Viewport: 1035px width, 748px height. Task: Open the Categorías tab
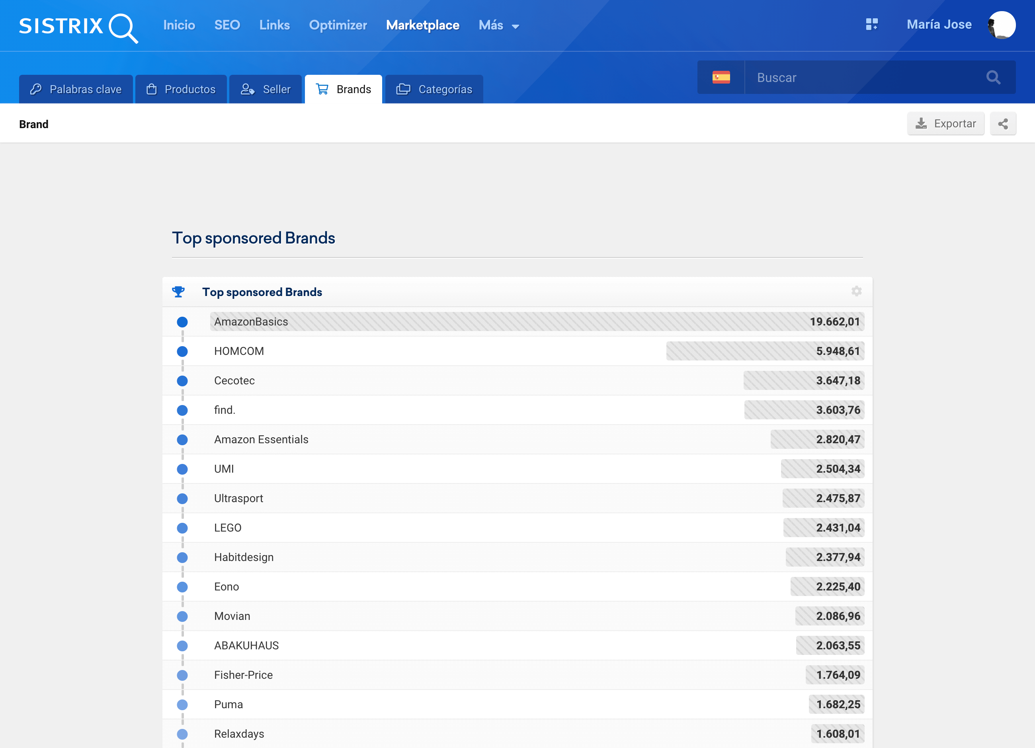pos(434,89)
